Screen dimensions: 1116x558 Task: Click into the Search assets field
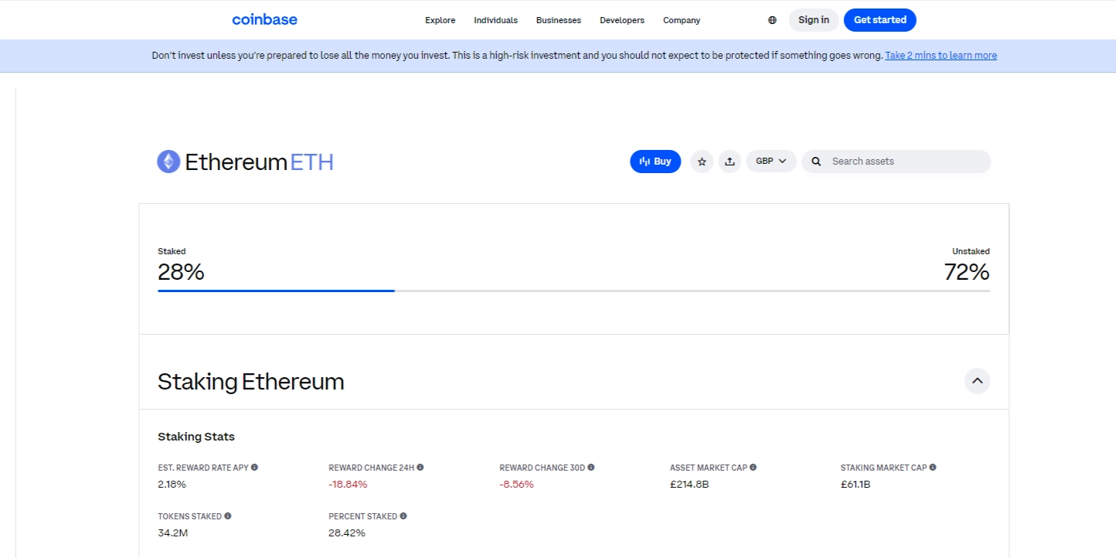pos(904,162)
